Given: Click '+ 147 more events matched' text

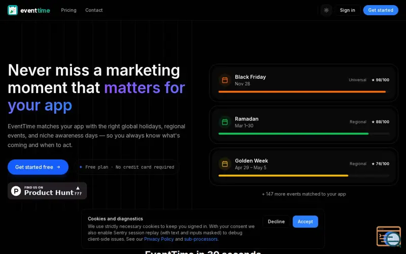Looking at the screenshot, I should (x=303, y=194).
